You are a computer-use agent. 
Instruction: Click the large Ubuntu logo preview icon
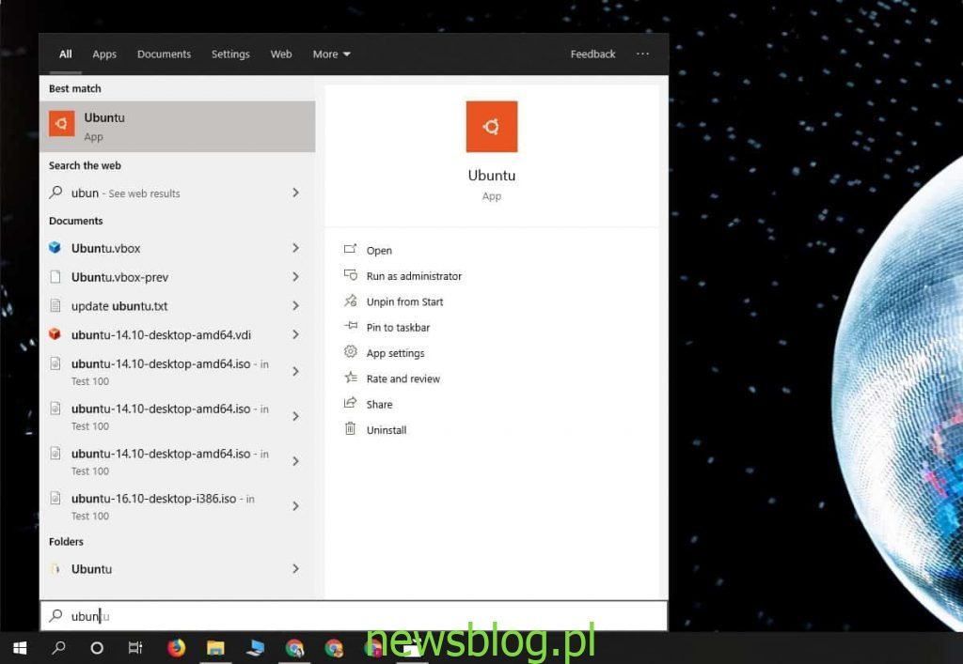491,126
